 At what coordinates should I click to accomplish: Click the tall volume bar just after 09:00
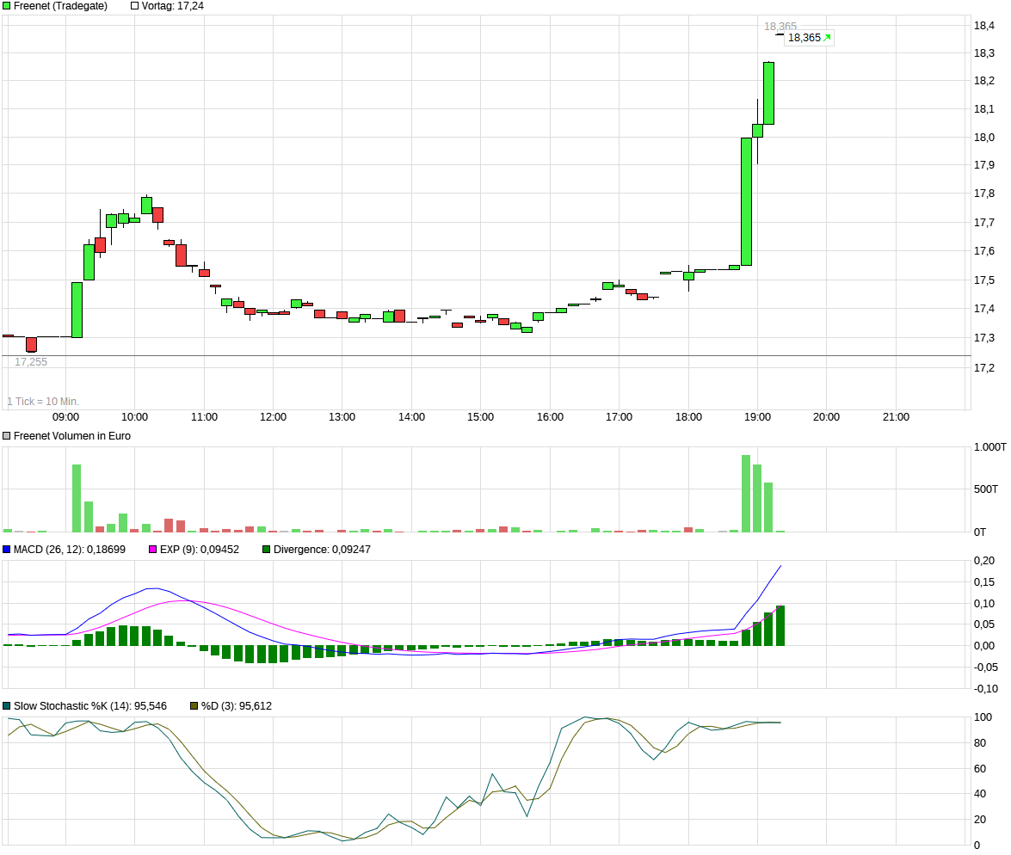pyautogui.click(x=77, y=498)
